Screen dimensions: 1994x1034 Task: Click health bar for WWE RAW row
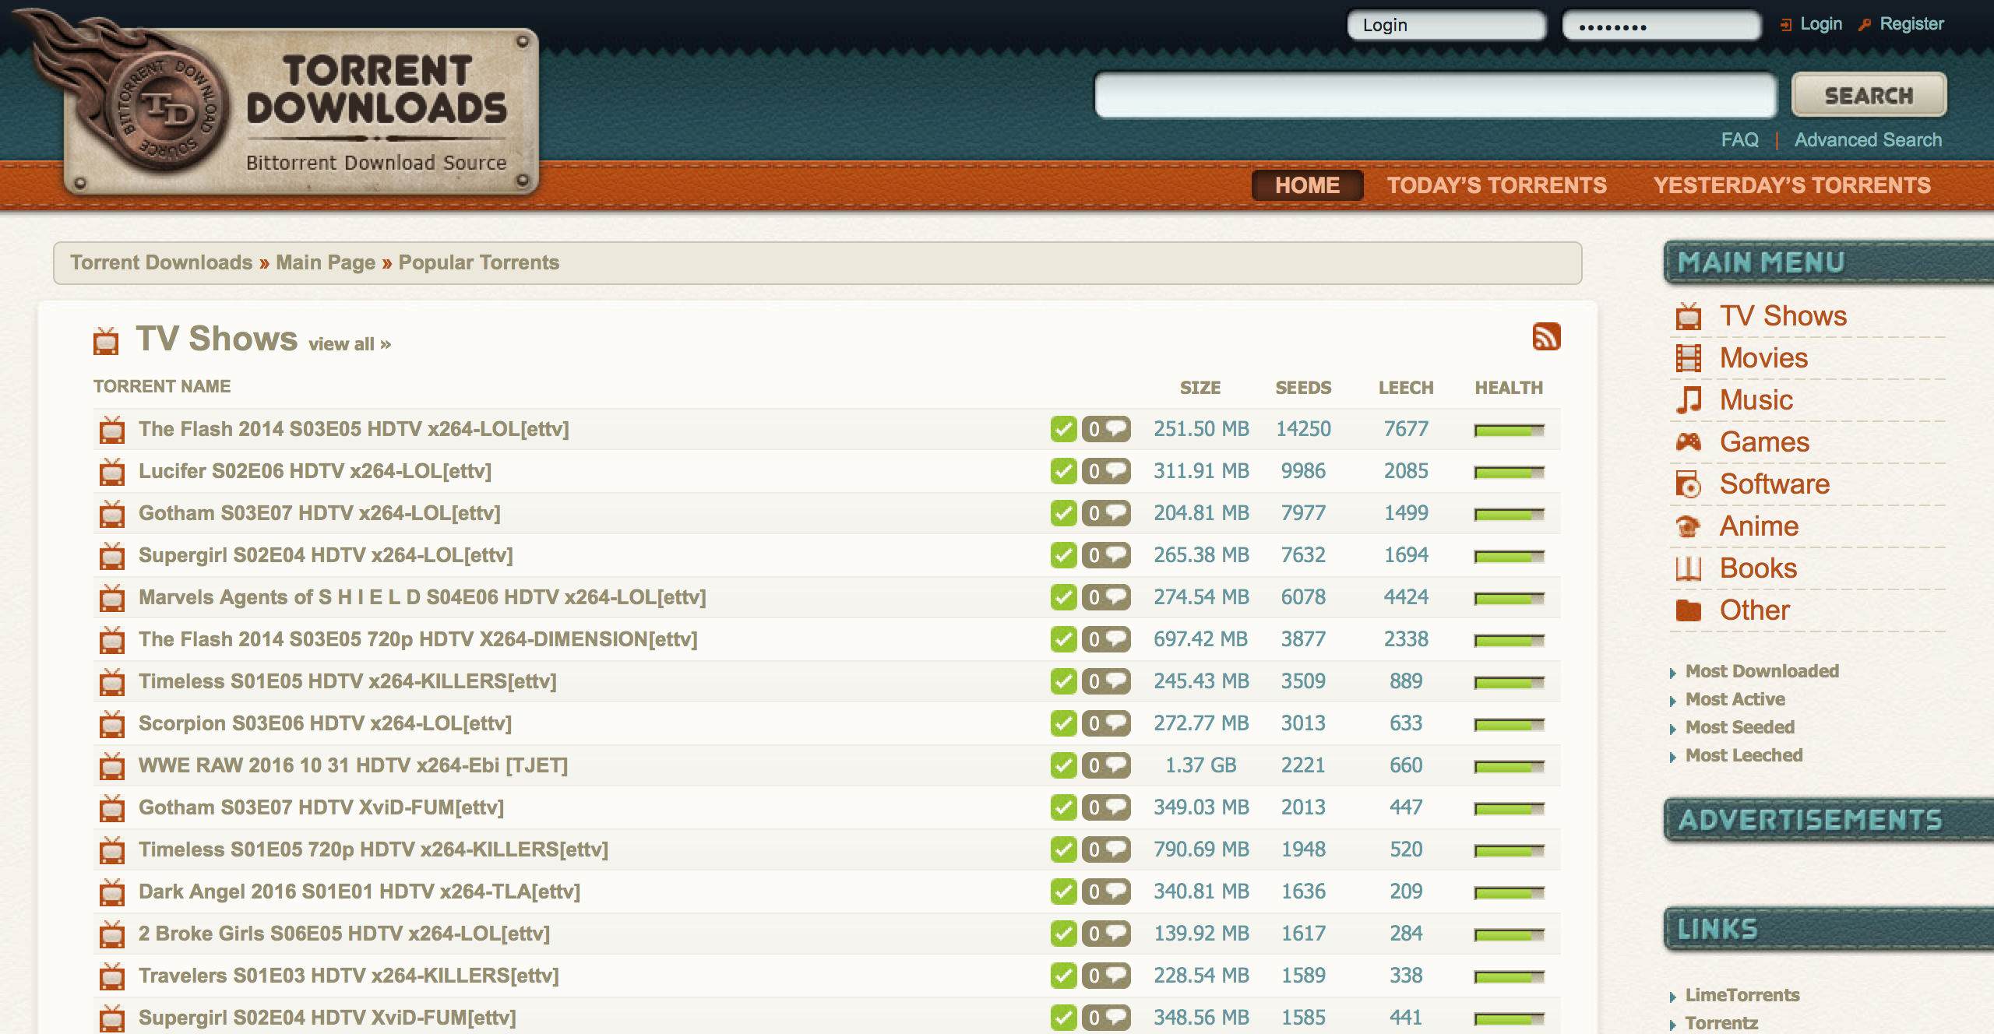(1509, 766)
